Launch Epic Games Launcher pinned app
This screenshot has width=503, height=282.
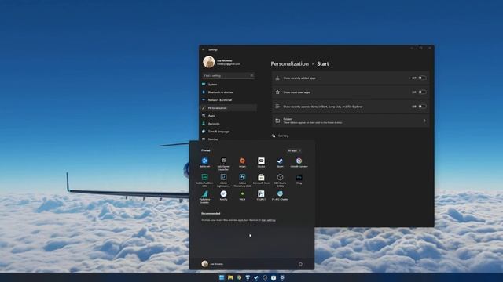[x=223, y=163]
